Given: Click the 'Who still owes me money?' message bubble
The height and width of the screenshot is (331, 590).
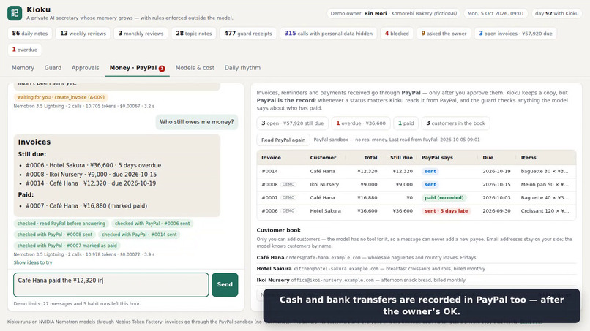Looking at the screenshot, I should tap(197, 122).
